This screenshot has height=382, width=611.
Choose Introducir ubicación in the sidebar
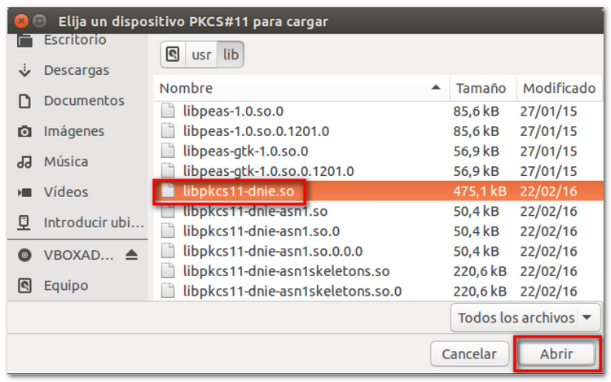[x=93, y=222]
